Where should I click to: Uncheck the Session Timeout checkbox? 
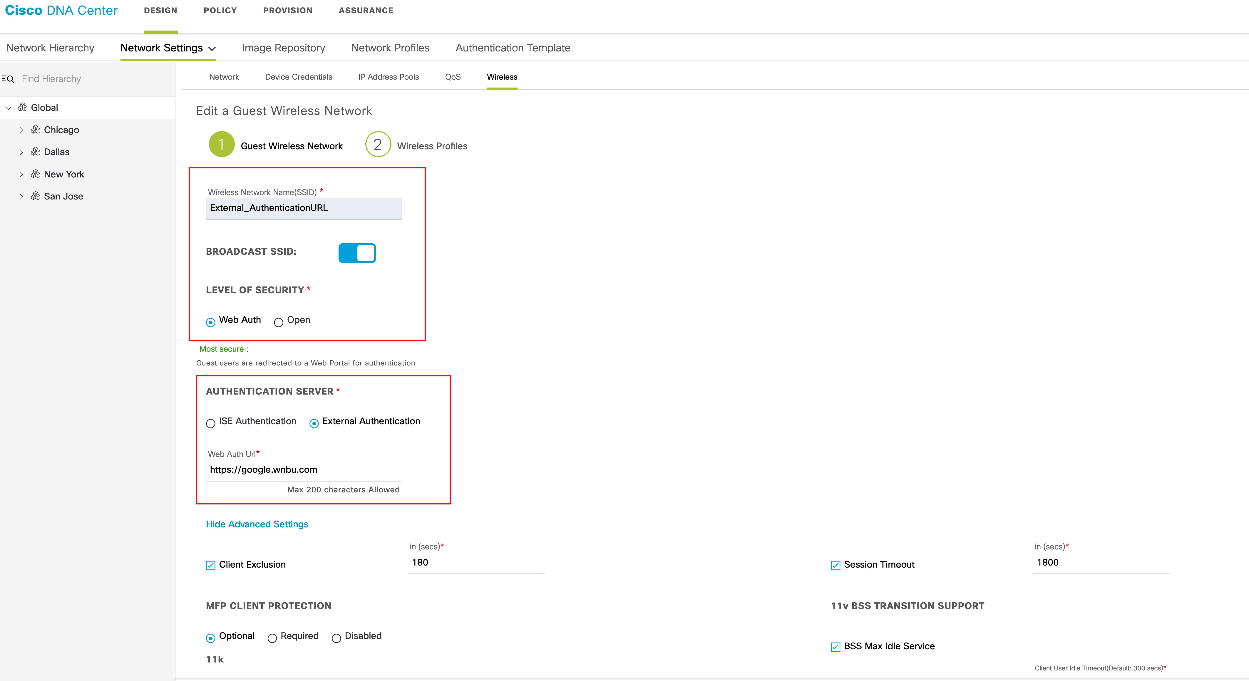(x=836, y=565)
